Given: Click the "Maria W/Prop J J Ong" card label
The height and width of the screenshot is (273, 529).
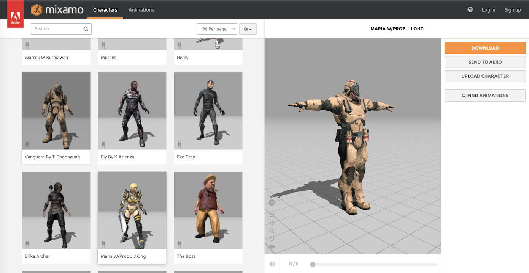Looking at the screenshot, I should click(x=123, y=256).
